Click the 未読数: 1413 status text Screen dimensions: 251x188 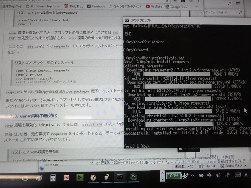point(184,166)
